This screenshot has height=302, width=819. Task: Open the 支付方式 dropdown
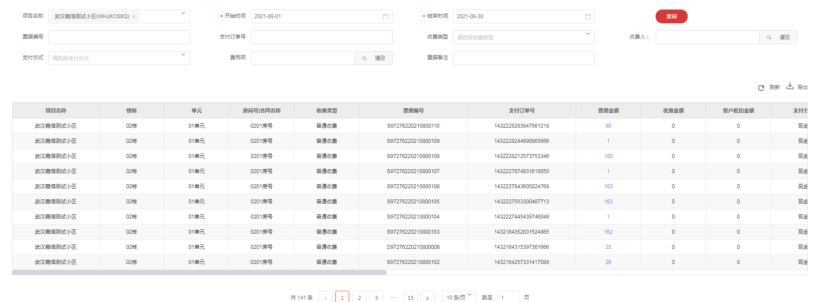[x=183, y=55]
